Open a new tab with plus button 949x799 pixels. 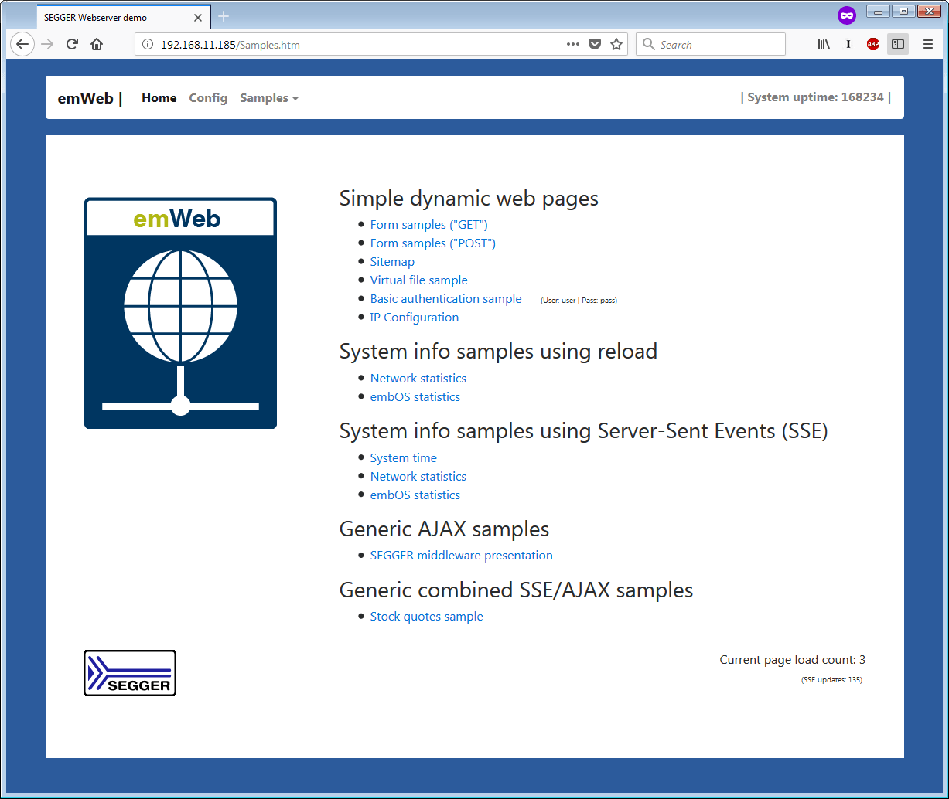[224, 16]
